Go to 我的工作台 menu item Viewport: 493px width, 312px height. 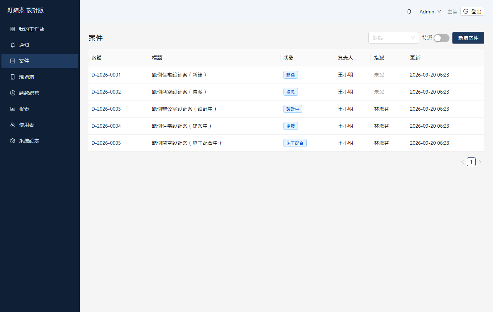pyautogui.click(x=40, y=29)
